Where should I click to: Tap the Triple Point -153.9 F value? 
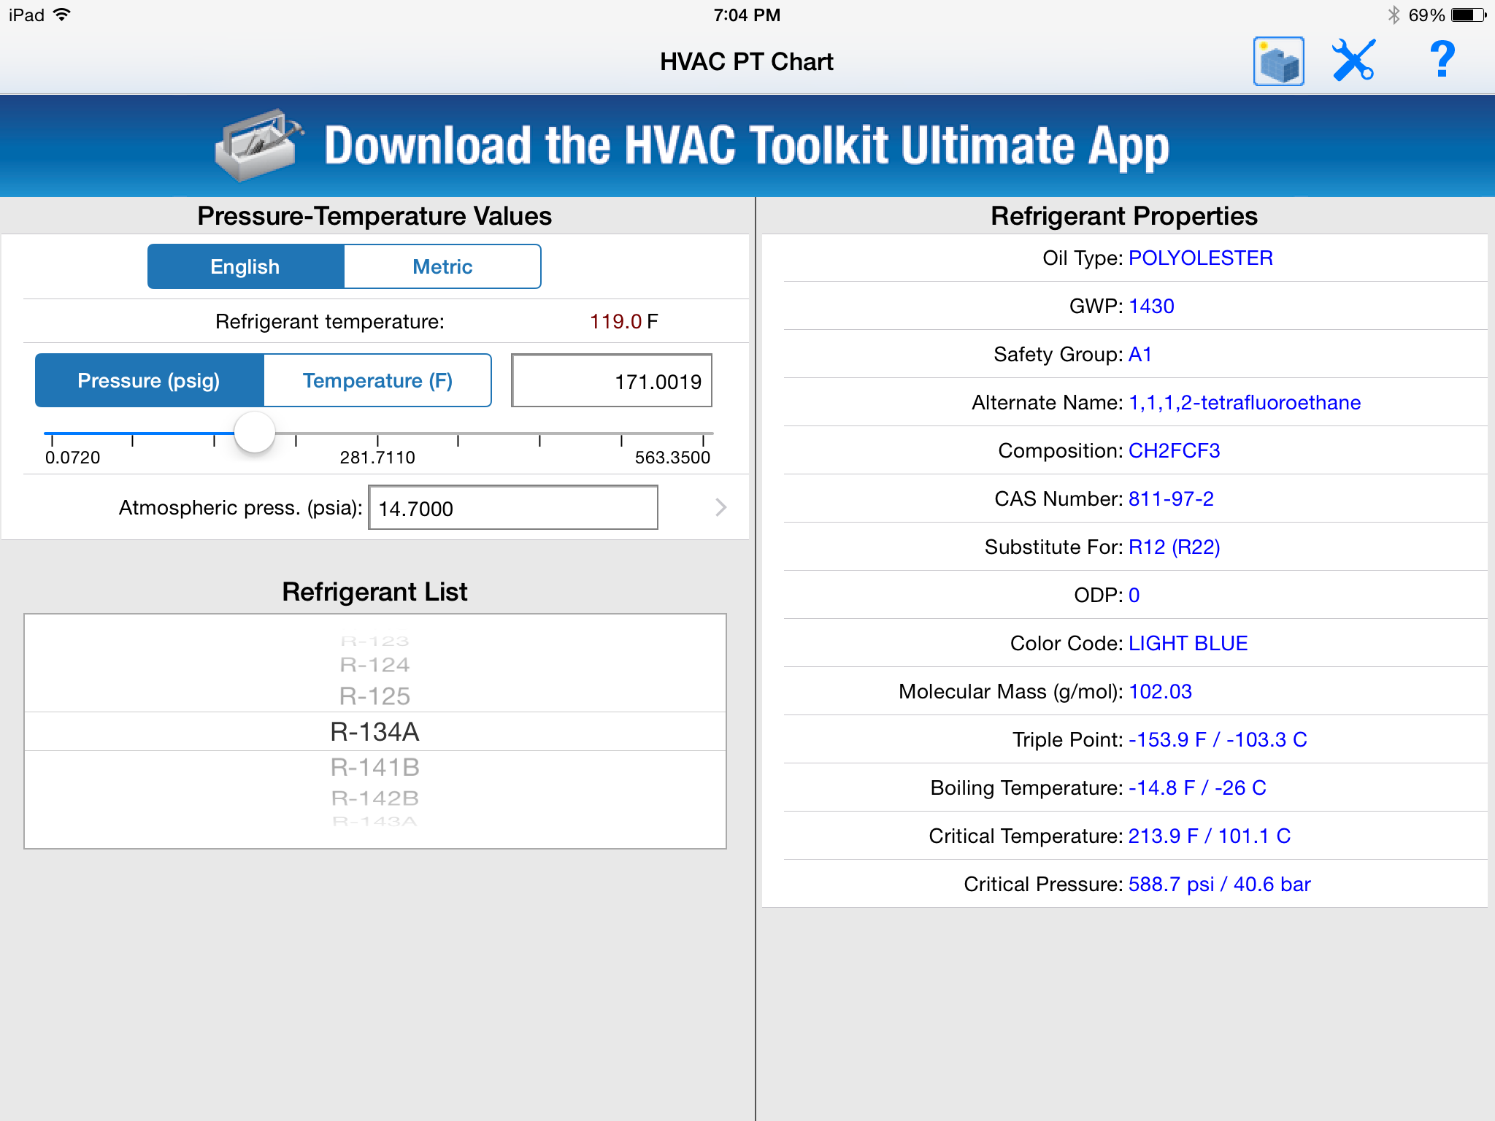point(1218,739)
